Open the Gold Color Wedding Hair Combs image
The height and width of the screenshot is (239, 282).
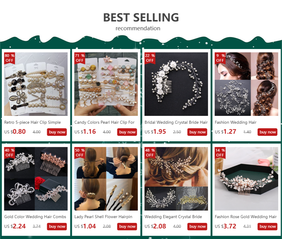(x=36, y=179)
